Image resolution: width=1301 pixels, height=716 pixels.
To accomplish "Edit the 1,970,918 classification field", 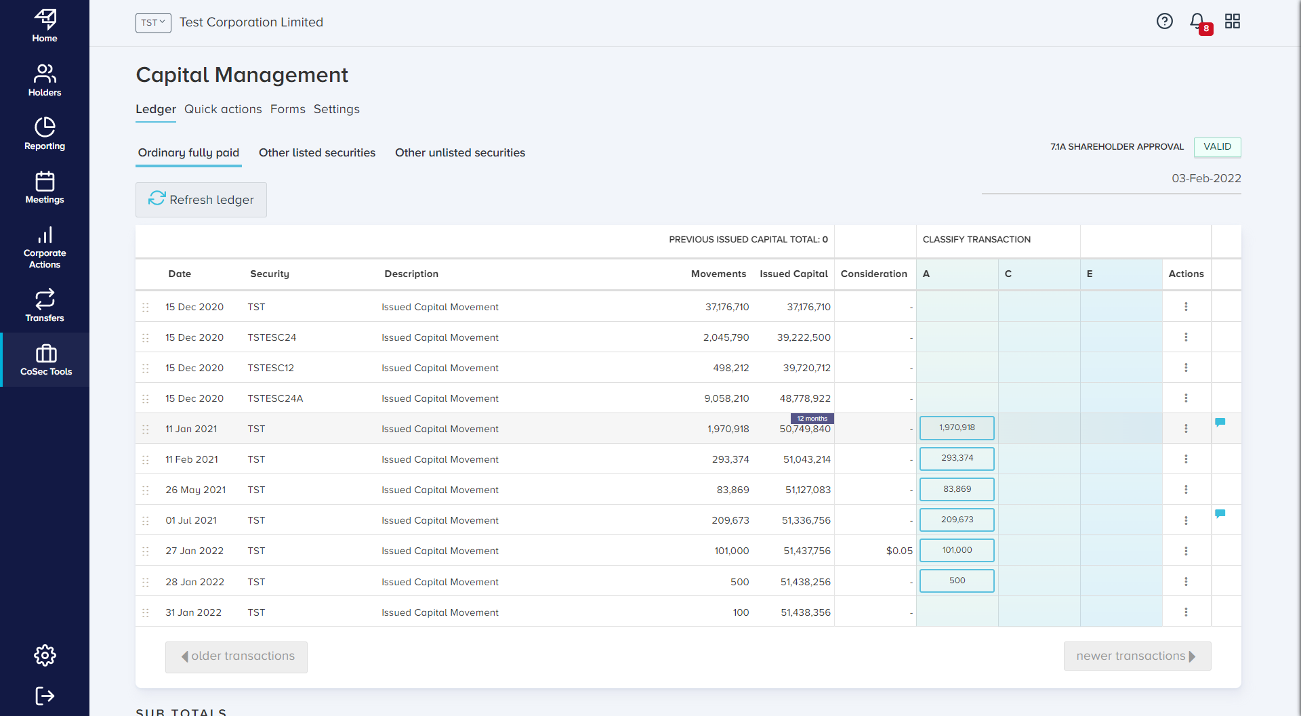I will click(x=957, y=427).
